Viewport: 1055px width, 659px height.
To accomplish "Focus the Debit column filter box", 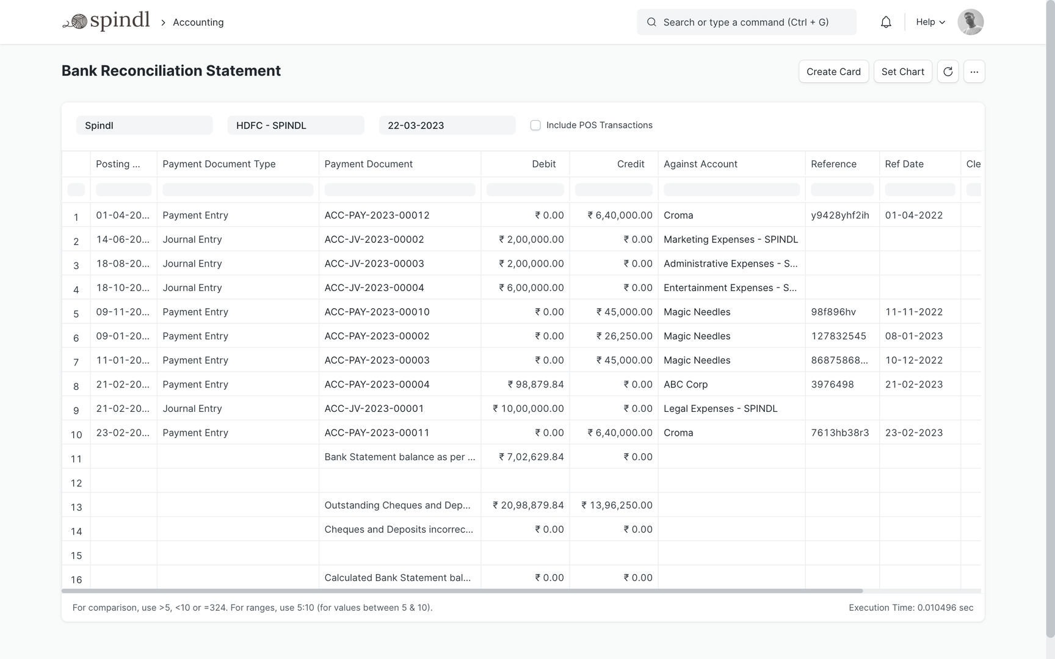I will [525, 190].
